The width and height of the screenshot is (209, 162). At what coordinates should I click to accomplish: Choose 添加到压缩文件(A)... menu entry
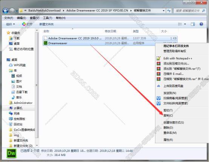point(176,64)
